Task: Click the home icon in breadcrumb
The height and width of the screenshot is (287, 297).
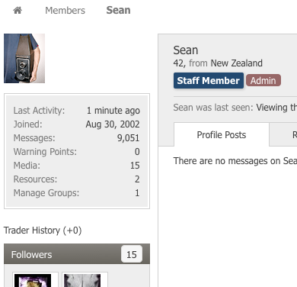Action: [x=18, y=11]
